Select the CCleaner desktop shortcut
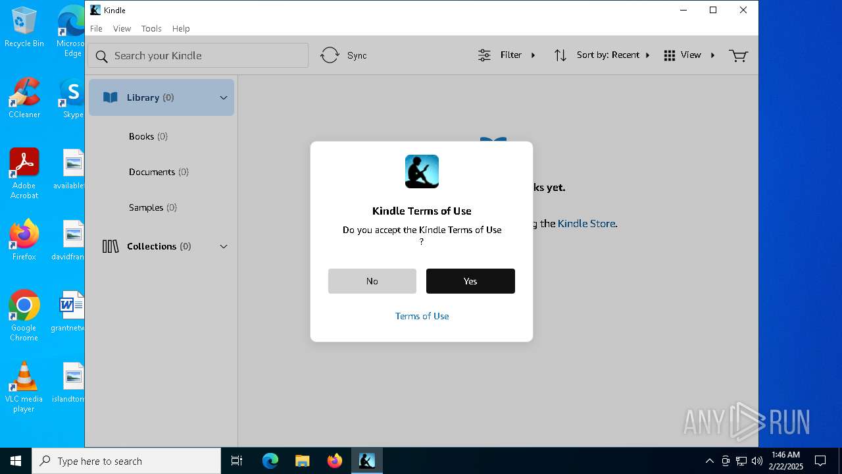This screenshot has height=474, width=842. pos(24,98)
